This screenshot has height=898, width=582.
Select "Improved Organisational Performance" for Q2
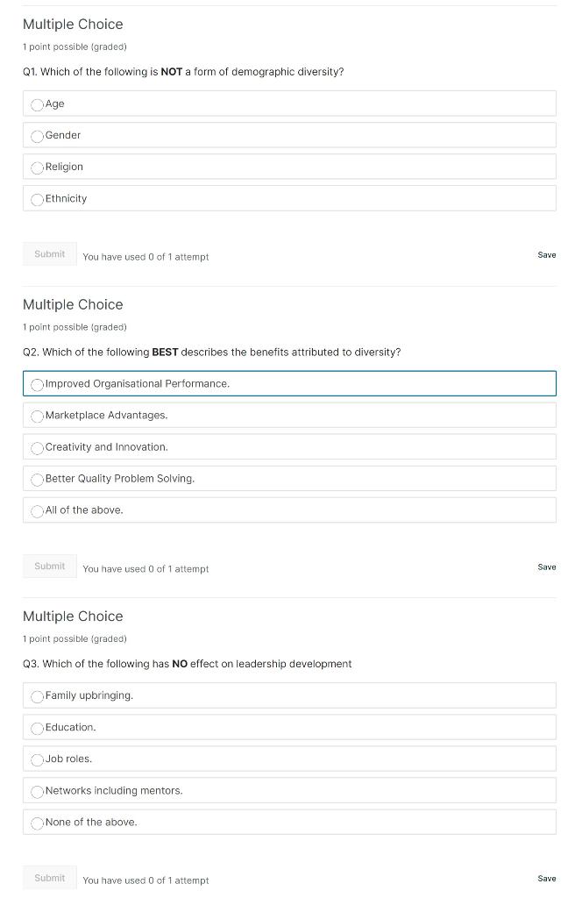[x=38, y=384]
